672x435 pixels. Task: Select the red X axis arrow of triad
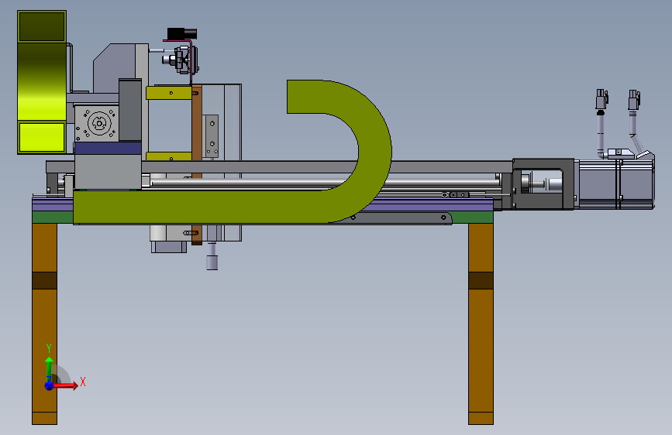click(x=66, y=385)
